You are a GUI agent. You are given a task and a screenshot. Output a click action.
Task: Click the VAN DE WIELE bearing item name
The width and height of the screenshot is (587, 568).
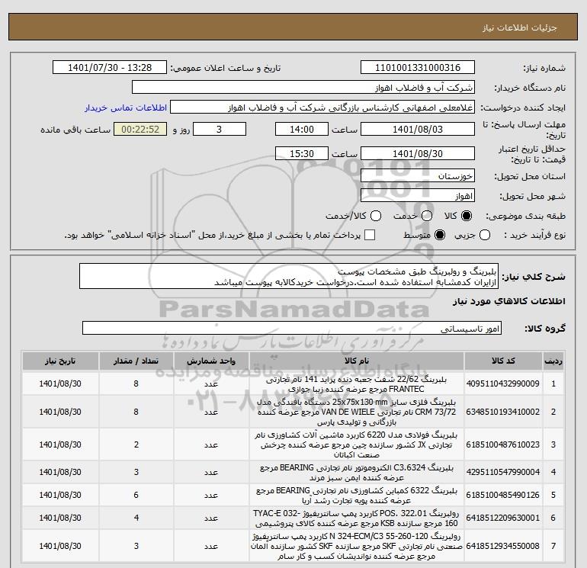coord(357,412)
